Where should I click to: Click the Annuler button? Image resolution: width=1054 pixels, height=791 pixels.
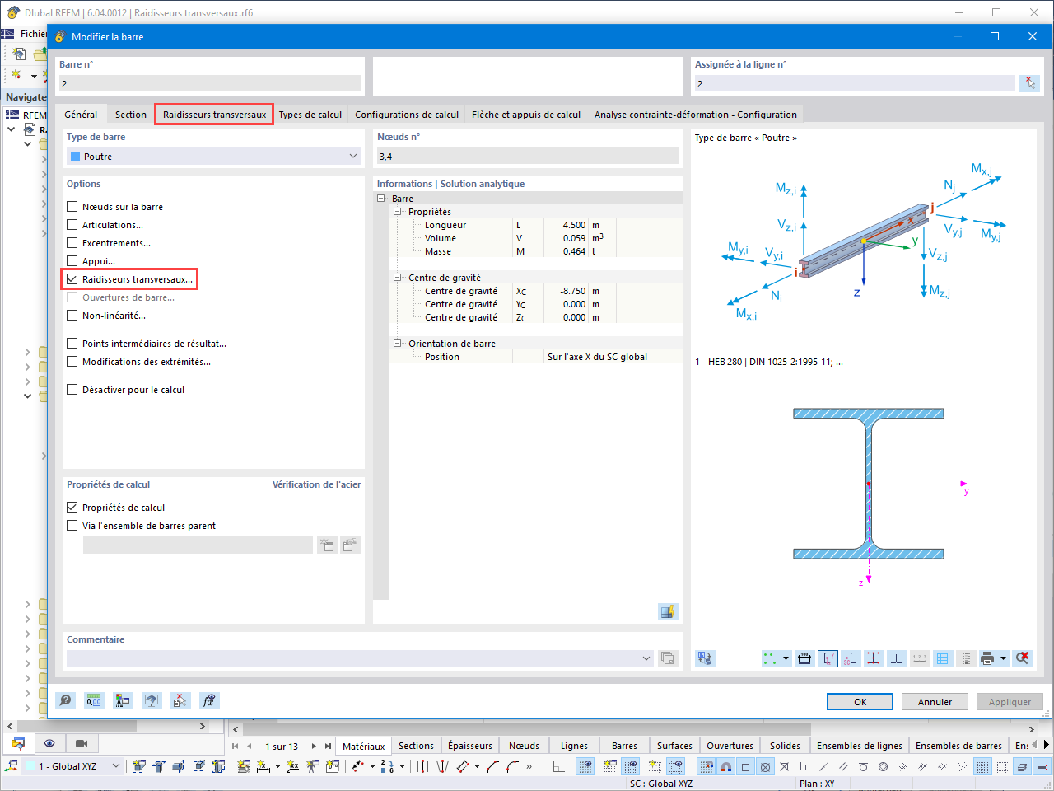pos(935,702)
